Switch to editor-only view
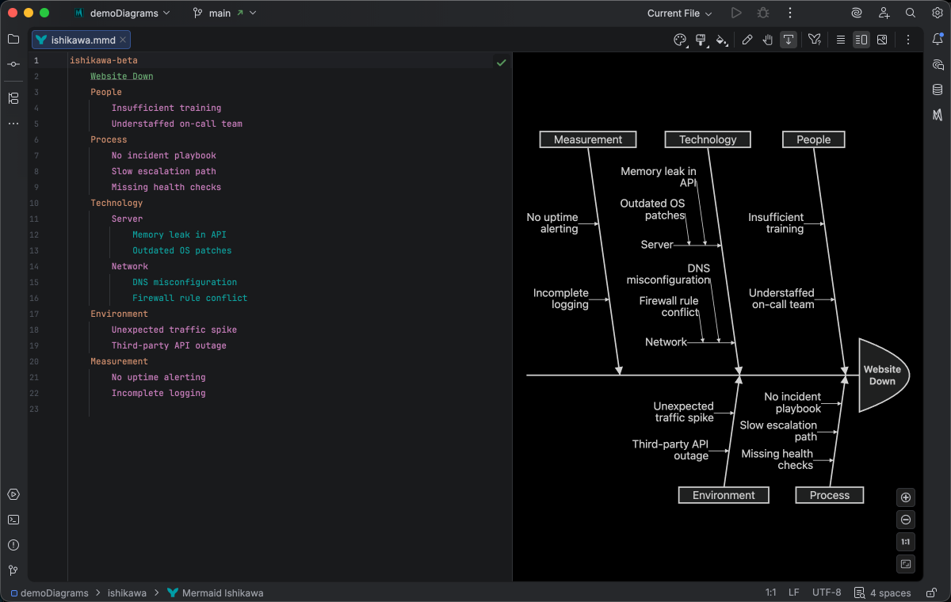The width and height of the screenshot is (951, 602). pyautogui.click(x=841, y=40)
